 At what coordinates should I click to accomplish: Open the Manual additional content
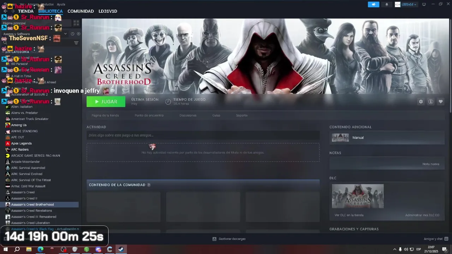coord(387,138)
